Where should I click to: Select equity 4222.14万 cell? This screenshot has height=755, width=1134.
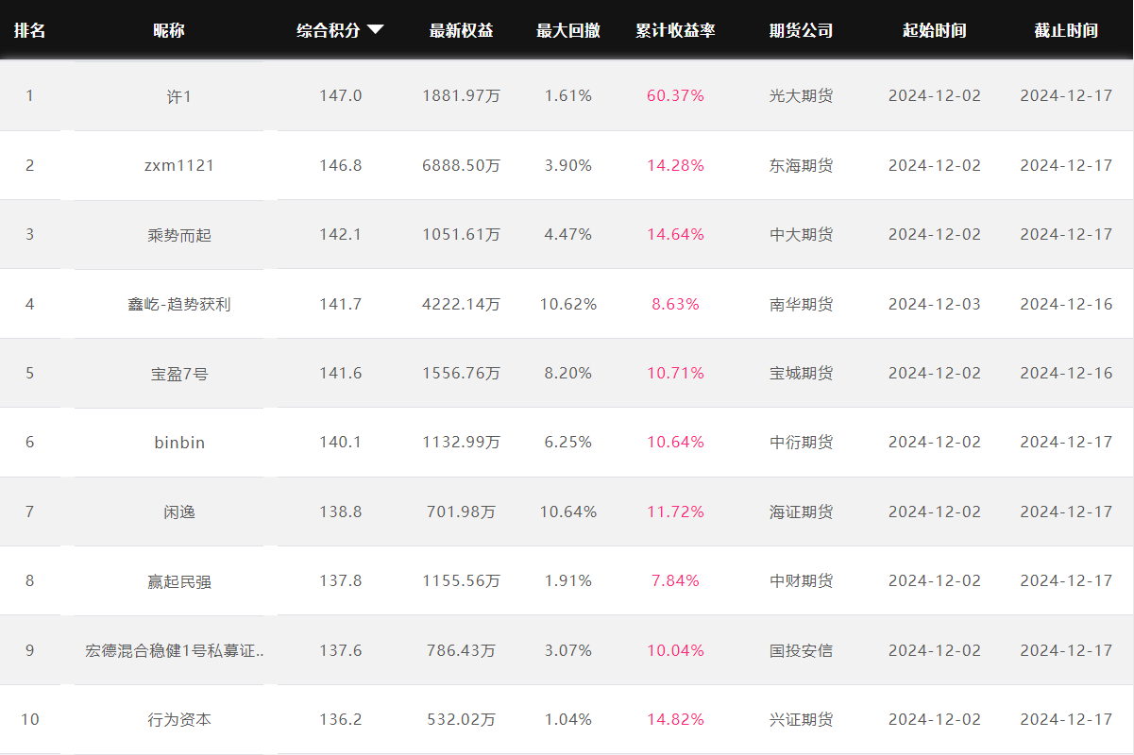[x=461, y=304]
